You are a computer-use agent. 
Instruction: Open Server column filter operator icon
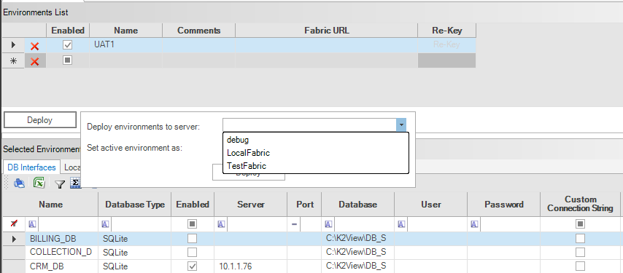[x=221, y=224]
